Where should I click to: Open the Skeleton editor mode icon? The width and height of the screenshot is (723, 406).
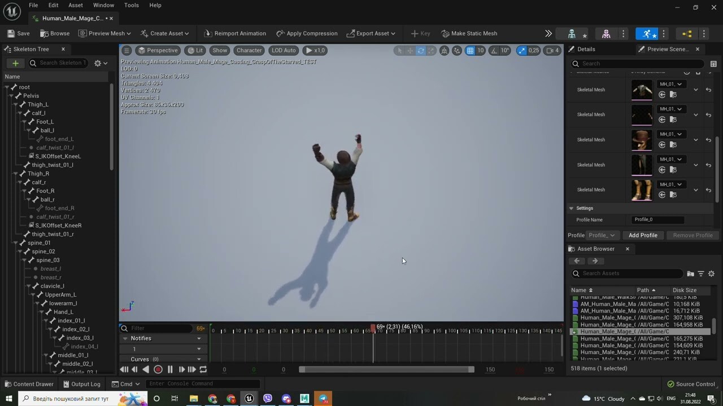click(x=572, y=34)
